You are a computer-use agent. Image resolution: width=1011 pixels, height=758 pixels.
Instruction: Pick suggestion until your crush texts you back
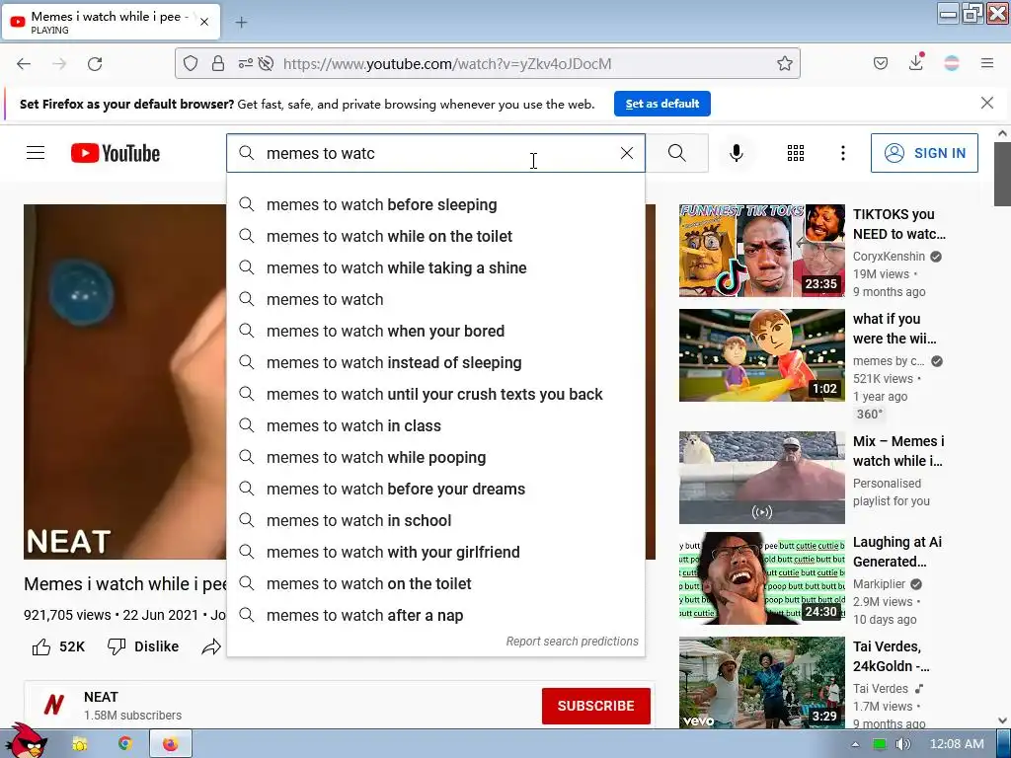pos(435,394)
